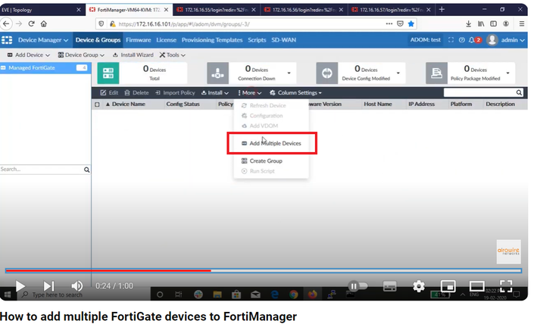Go to the SD-WAN tab

click(x=284, y=40)
